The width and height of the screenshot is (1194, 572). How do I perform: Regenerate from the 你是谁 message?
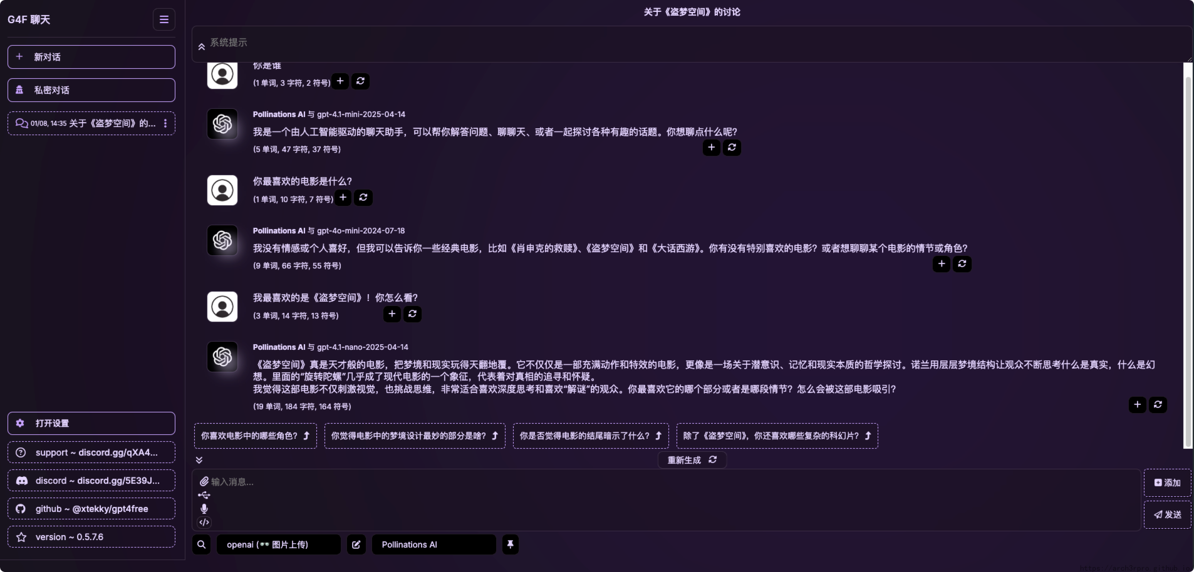[360, 81]
